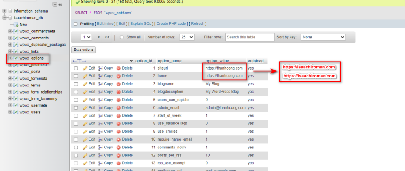Open the column options triangle in table header
The width and height of the screenshot is (405, 171).
coord(131,61)
